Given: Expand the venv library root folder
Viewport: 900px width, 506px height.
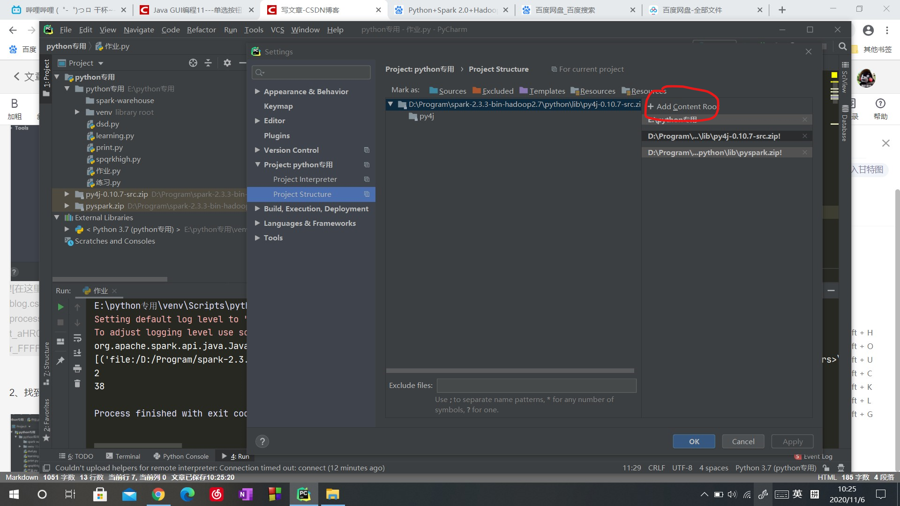Looking at the screenshot, I should coord(77,112).
